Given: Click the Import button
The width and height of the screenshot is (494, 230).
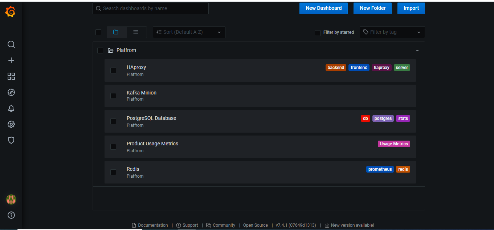Looking at the screenshot, I should [411, 8].
